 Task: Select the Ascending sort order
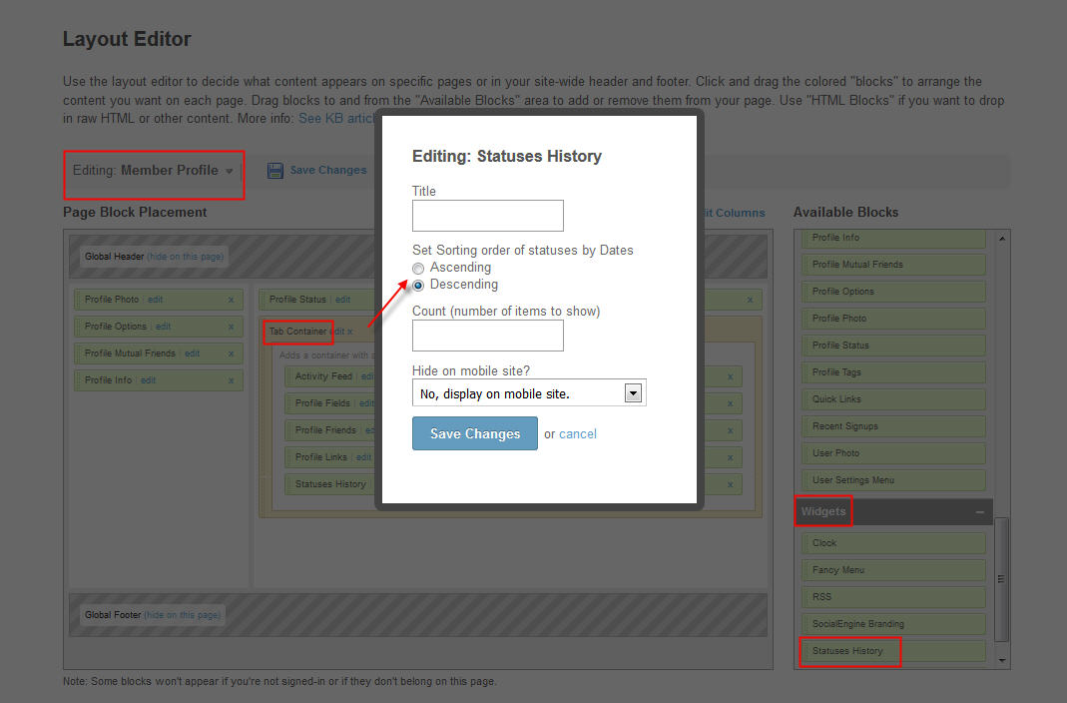click(418, 268)
